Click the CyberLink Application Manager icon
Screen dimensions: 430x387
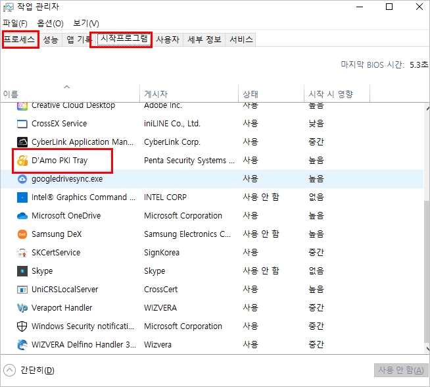[22, 142]
